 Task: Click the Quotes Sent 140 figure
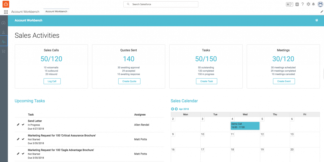point(129,59)
